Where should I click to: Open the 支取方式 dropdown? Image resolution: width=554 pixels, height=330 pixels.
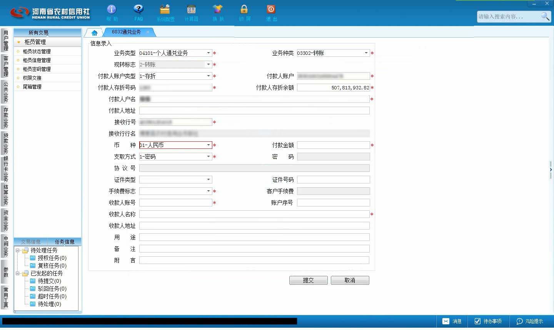(x=209, y=157)
